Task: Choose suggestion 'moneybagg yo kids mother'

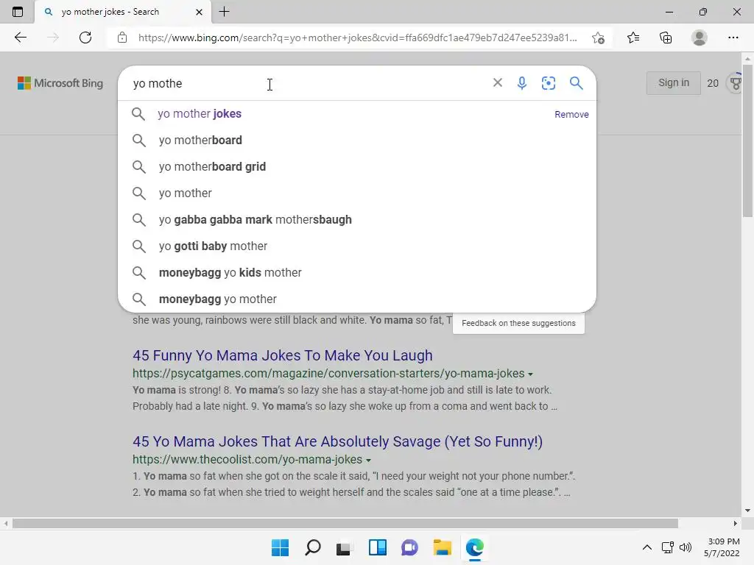Action: [357, 272]
